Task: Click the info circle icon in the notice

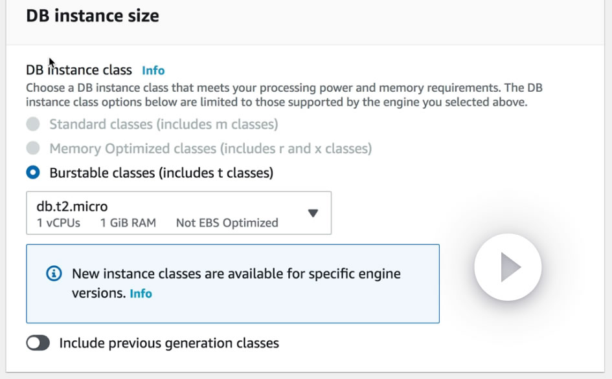Action: [55, 274]
